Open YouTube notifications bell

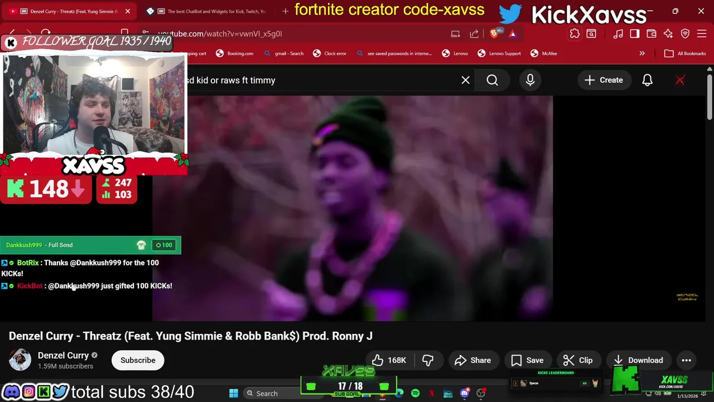[x=647, y=80]
